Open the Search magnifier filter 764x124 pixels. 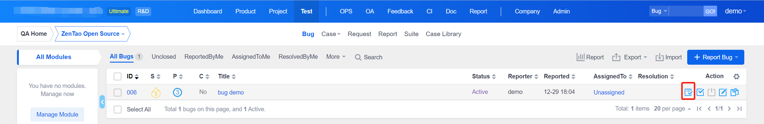[x=368, y=57]
